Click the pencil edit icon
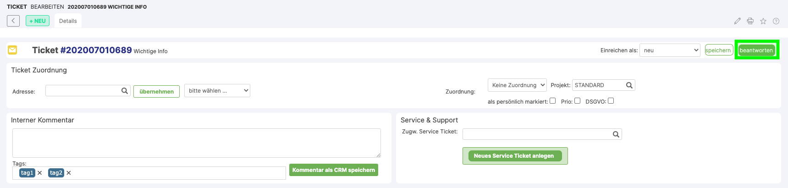The height and width of the screenshot is (188, 788). coord(737,21)
